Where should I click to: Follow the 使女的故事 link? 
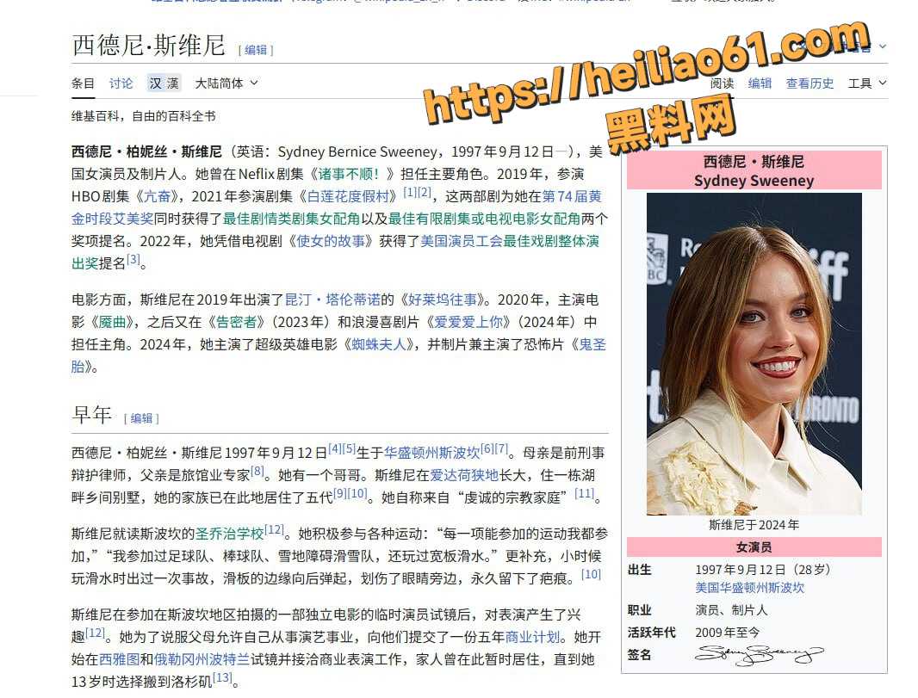331,241
